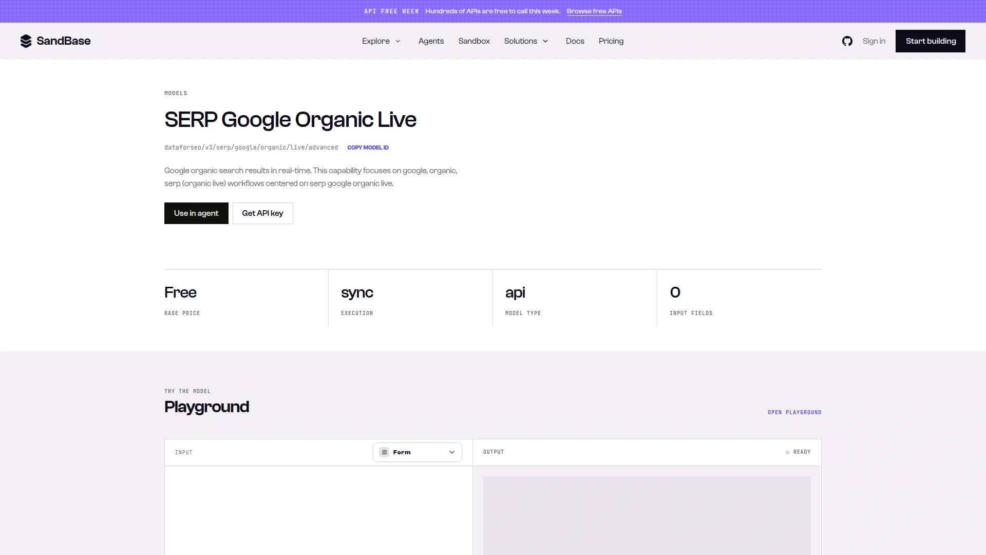Click the sync execution value
The height and width of the screenshot is (555, 986).
357,293
